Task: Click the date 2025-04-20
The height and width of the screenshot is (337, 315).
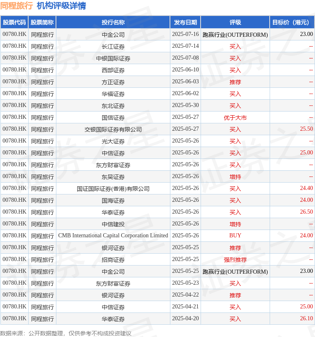Action: tap(185, 318)
